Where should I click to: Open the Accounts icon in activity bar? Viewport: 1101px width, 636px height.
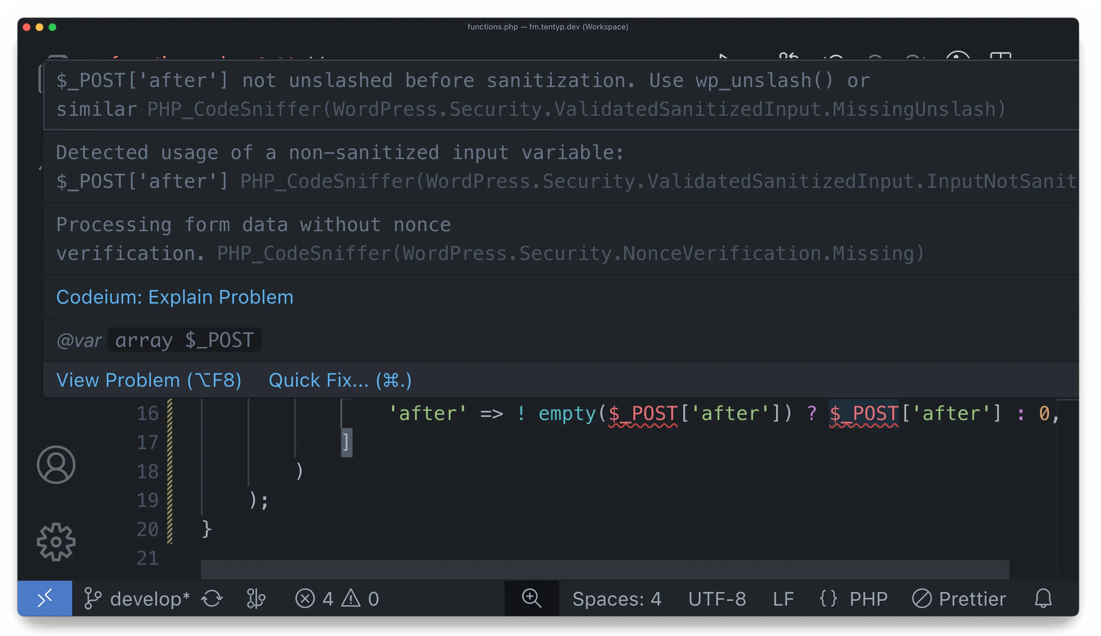[x=56, y=465]
